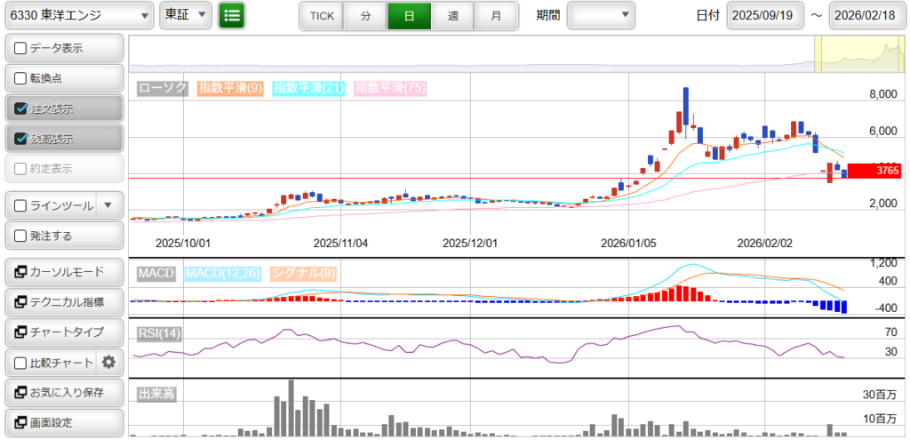
Task: Click the green list icon button
Action: pos(232,15)
